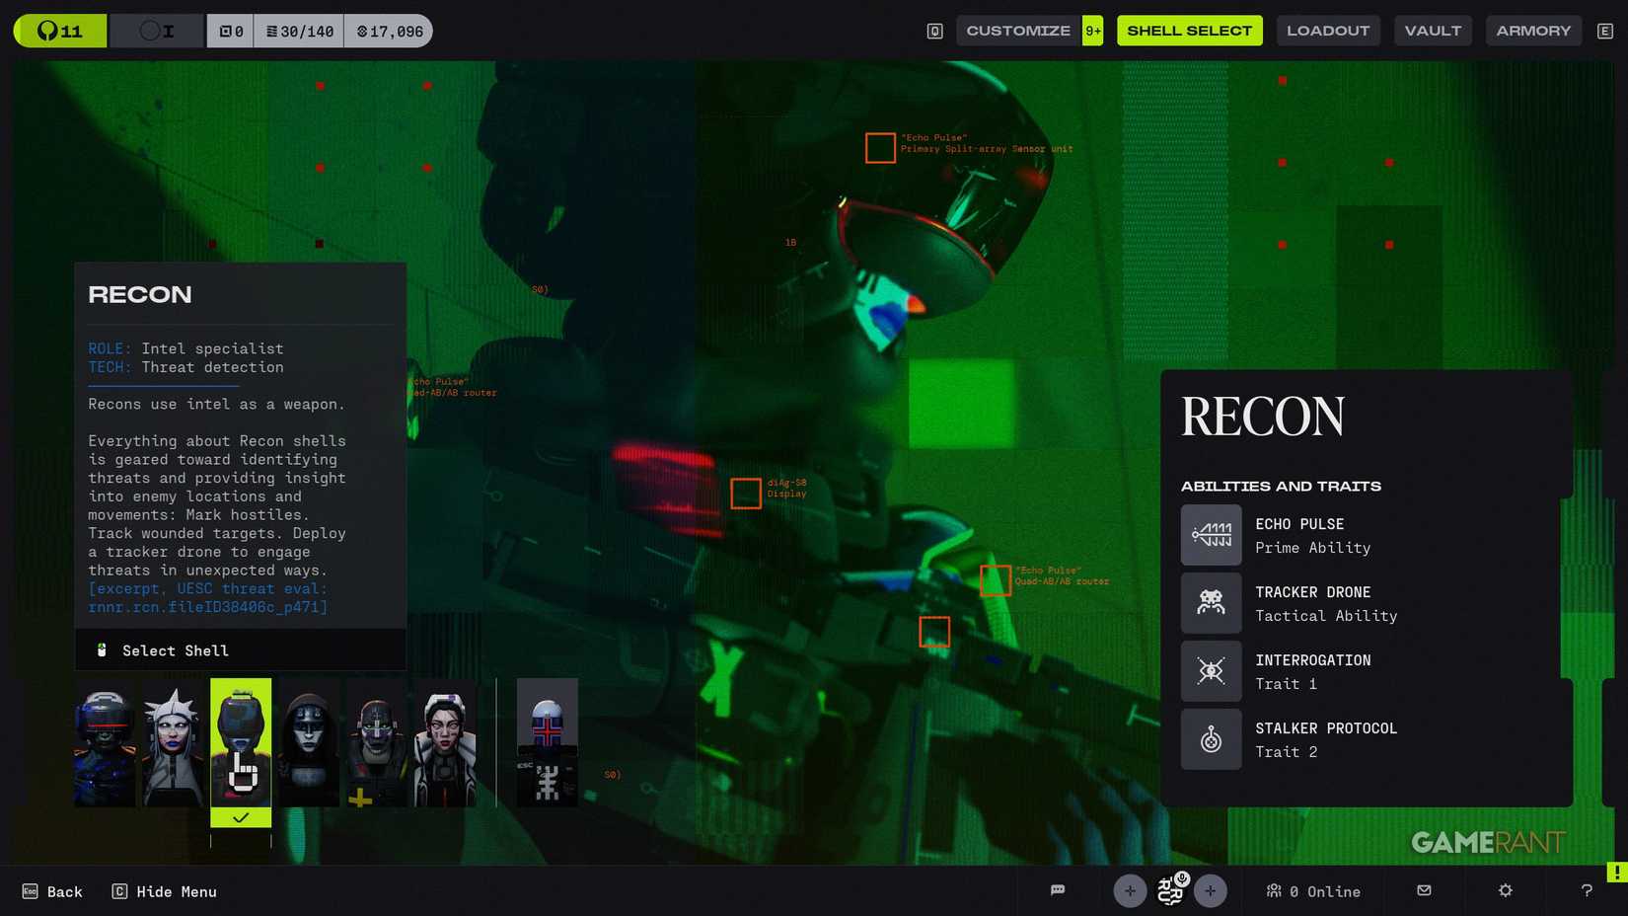Viewport: 1628px width, 916px height.
Task: Open the Armory menu
Action: (x=1533, y=31)
